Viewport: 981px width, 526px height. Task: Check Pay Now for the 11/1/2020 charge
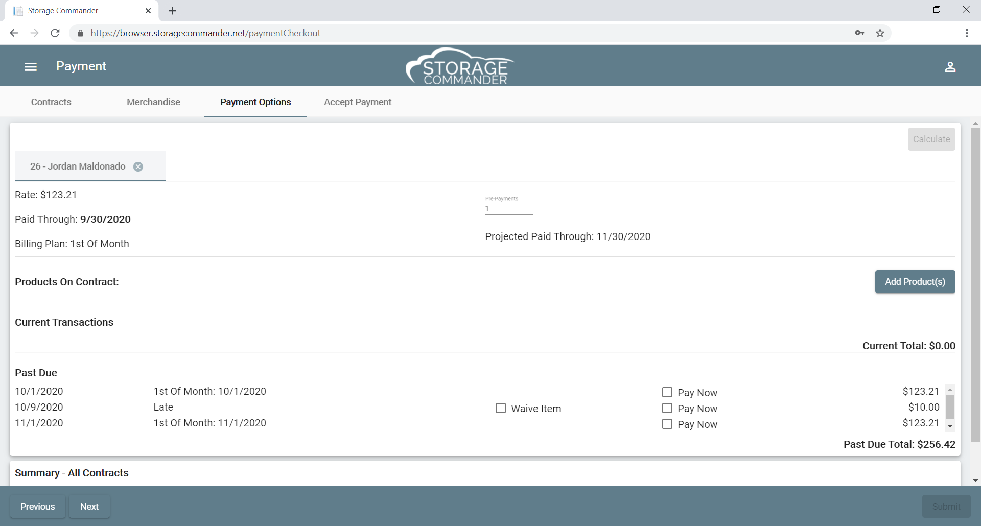[x=667, y=424]
